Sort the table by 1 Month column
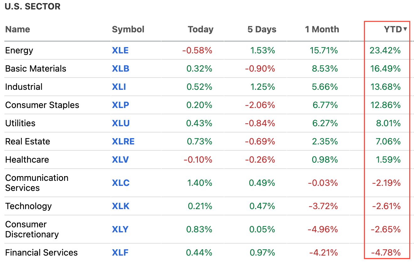 coord(322,30)
